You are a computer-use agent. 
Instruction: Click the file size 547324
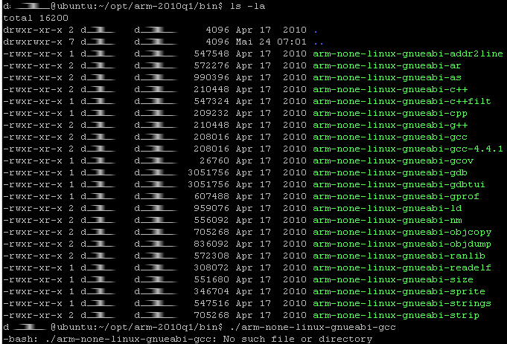tap(211, 101)
